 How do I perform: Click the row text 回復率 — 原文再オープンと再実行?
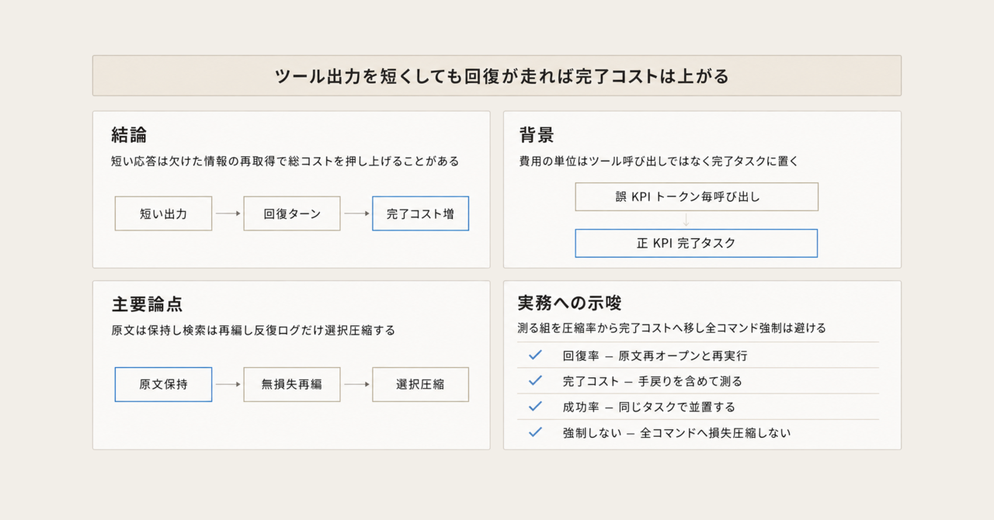click(x=655, y=355)
